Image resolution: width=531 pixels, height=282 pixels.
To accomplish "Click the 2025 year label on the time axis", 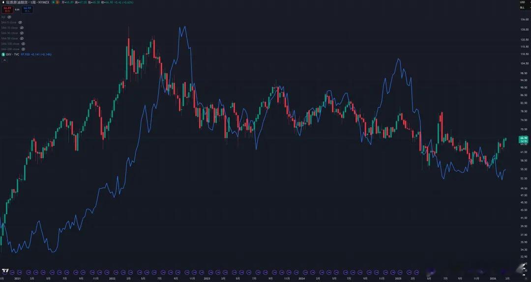I will point(398,278).
